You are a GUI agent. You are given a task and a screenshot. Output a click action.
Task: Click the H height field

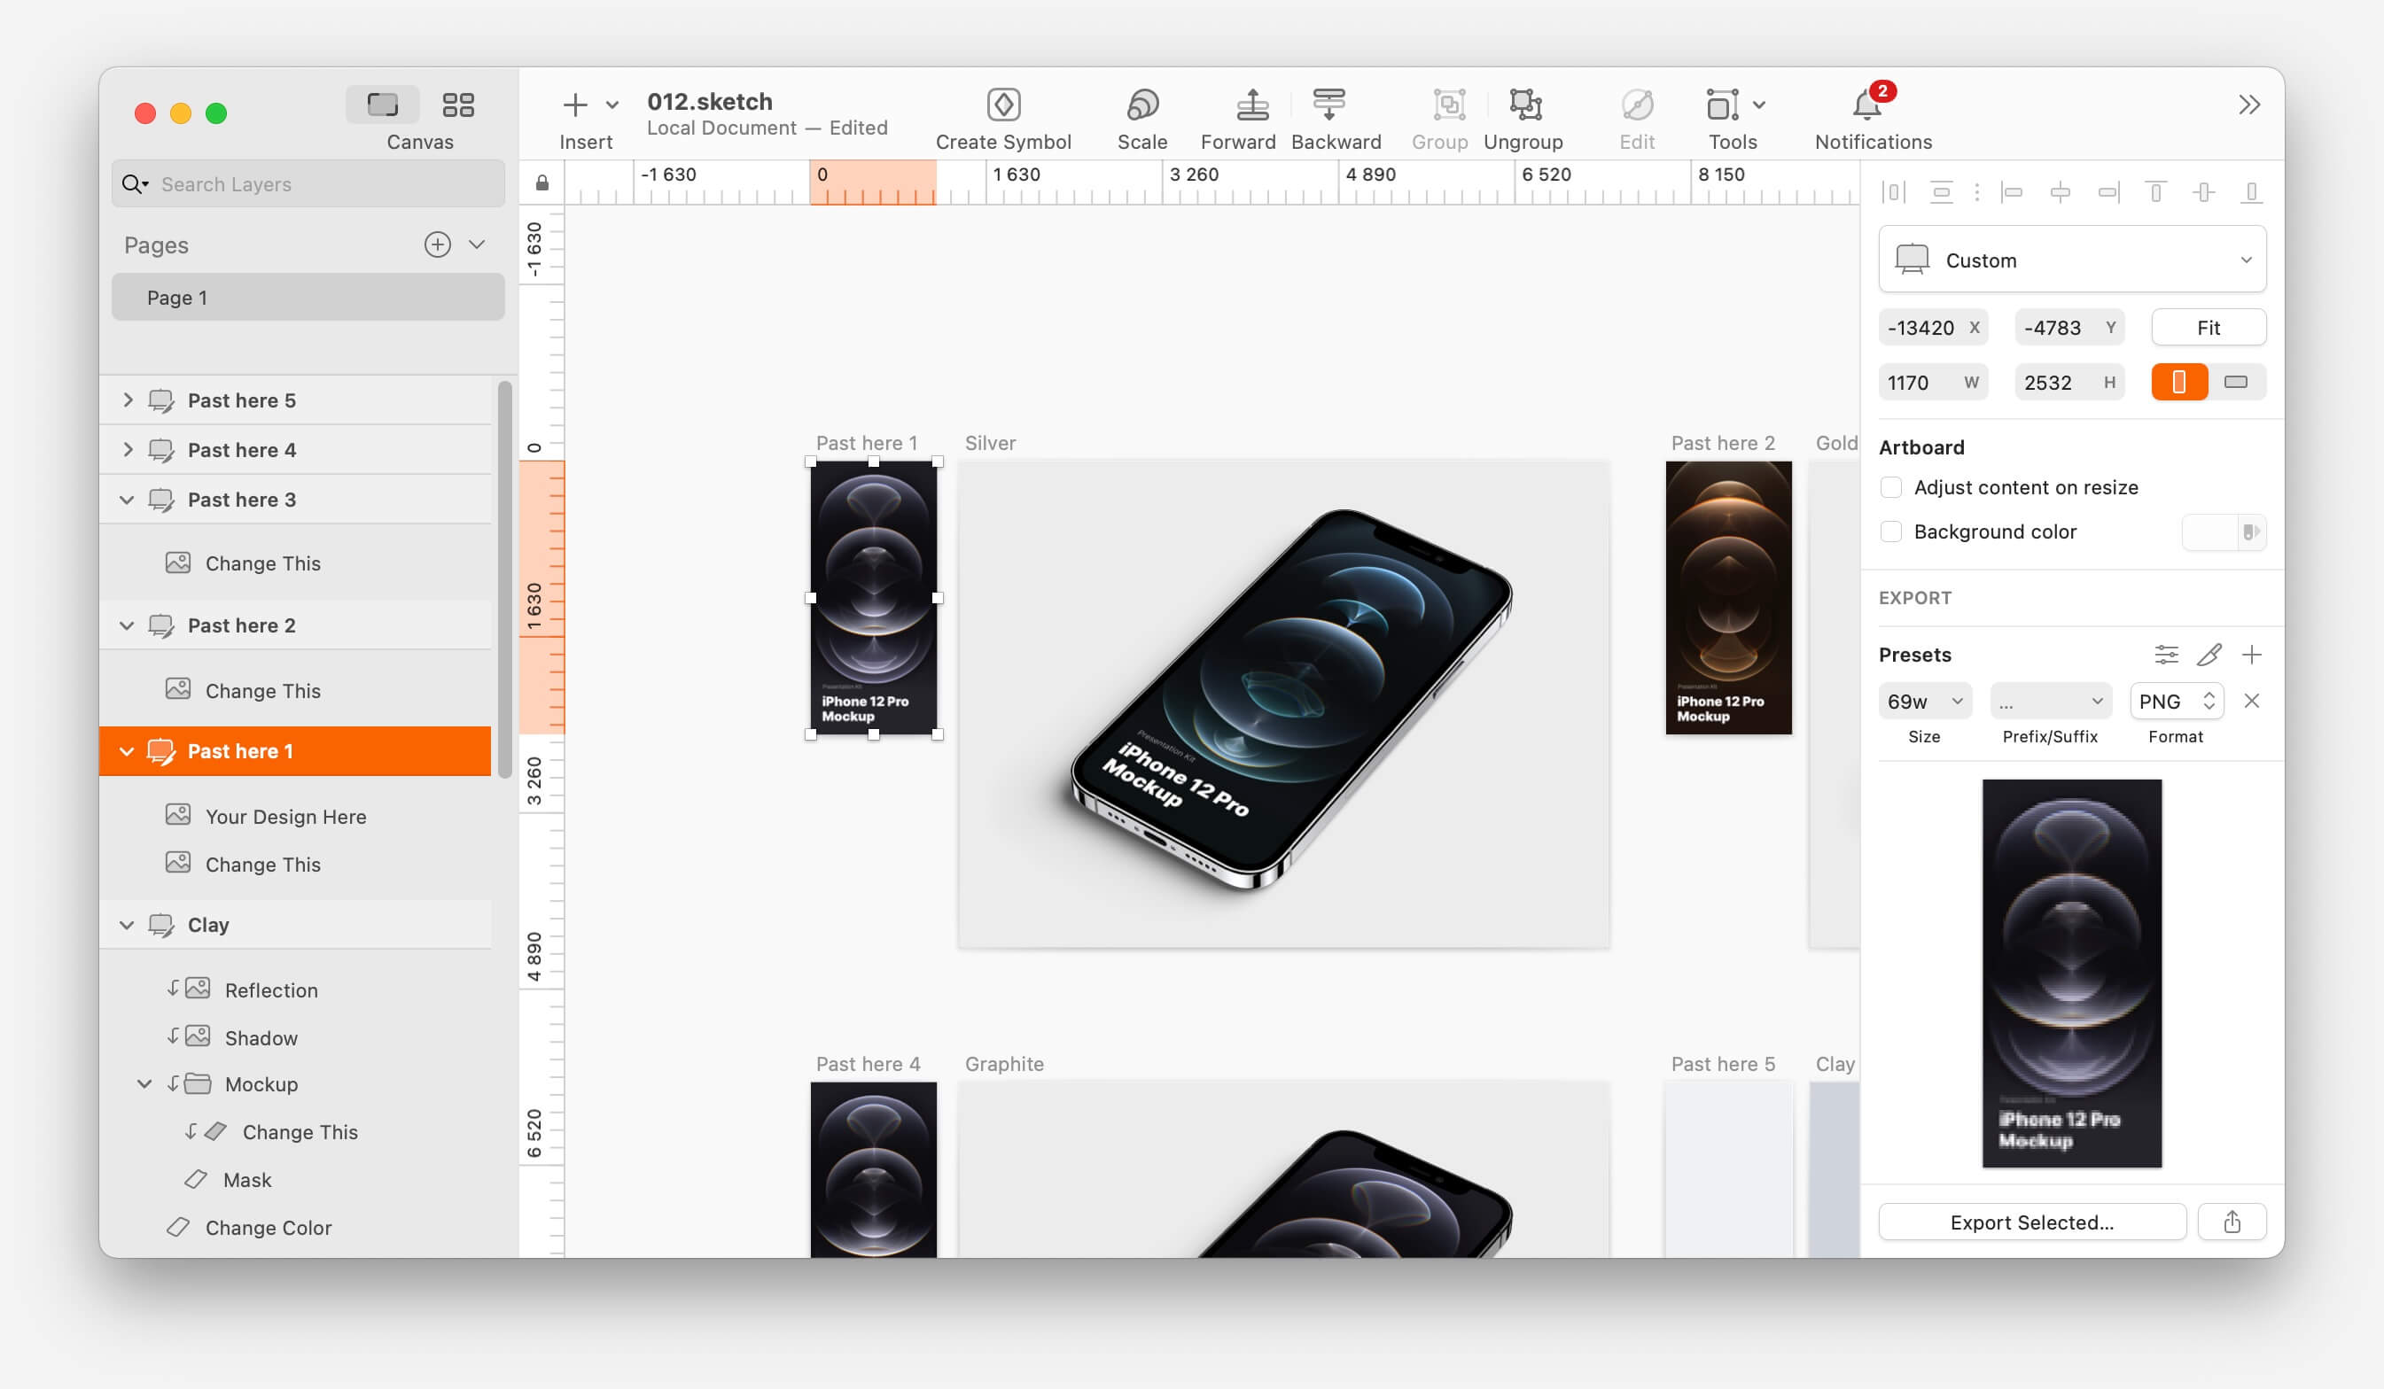click(2069, 382)
